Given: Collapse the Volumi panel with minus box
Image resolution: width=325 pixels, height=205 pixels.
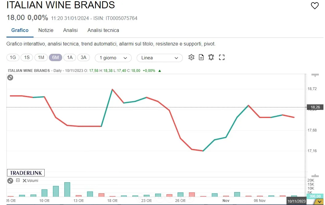Looking at the screenshot, I should 18,180.
